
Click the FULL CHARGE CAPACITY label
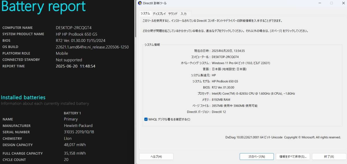point(23,153)
